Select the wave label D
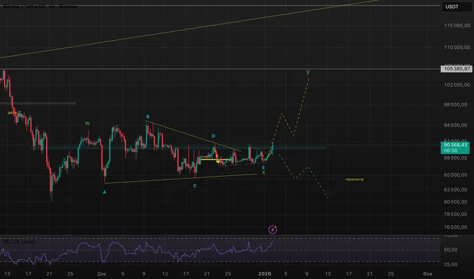This screenshot has height=279, width=474. (214, 136)
